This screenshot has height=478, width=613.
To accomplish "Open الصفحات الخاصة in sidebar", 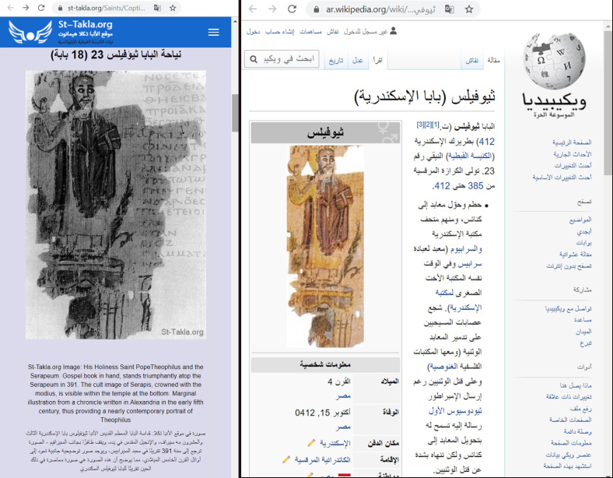I will 570,420.
